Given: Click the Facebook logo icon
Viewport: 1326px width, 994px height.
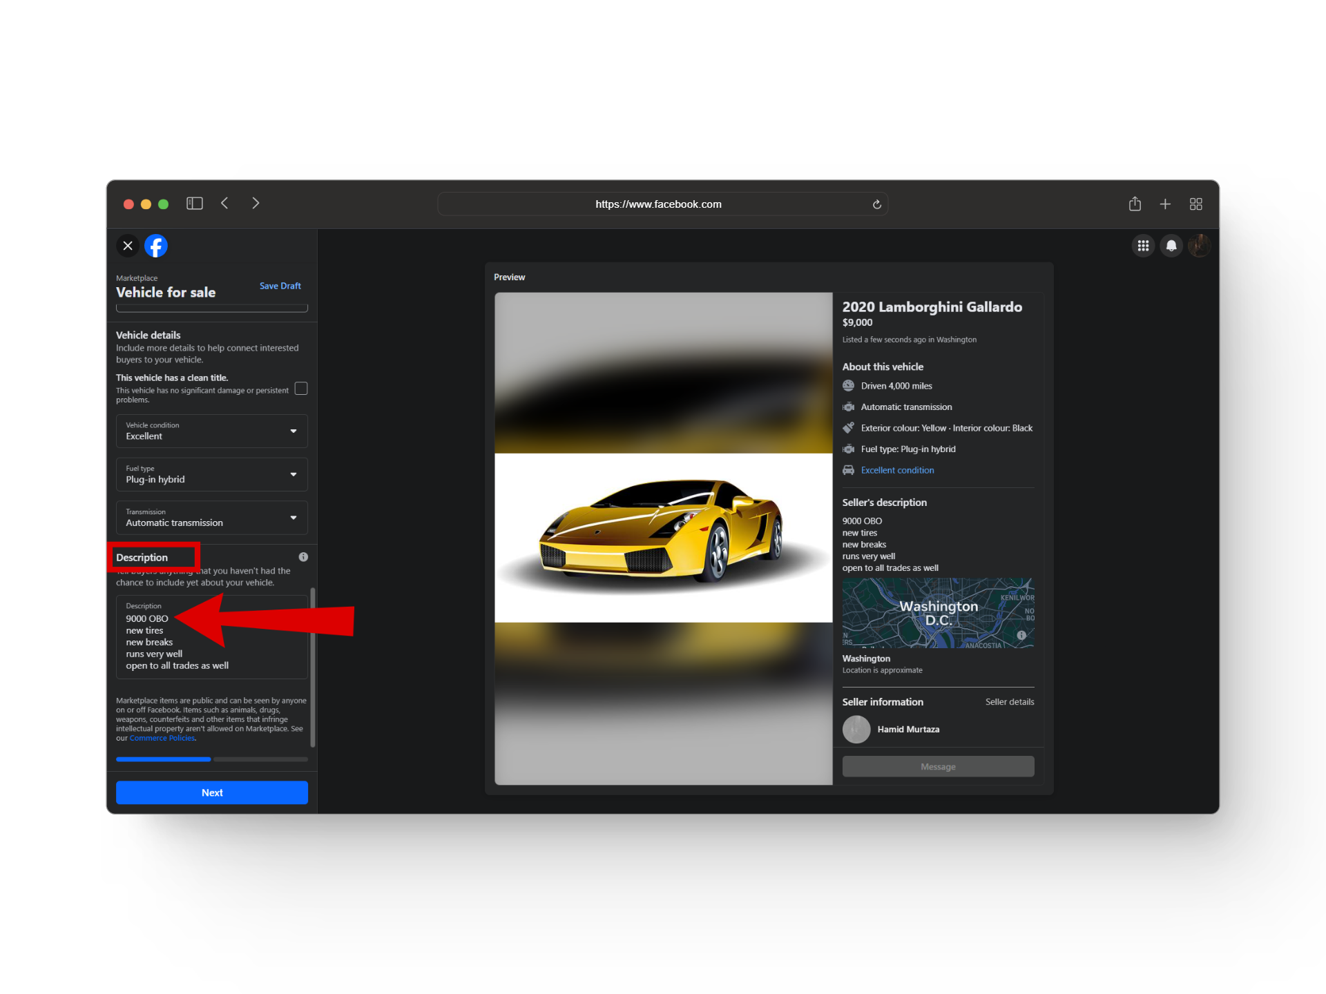Looking at the screenshot, I should point(156,246).
